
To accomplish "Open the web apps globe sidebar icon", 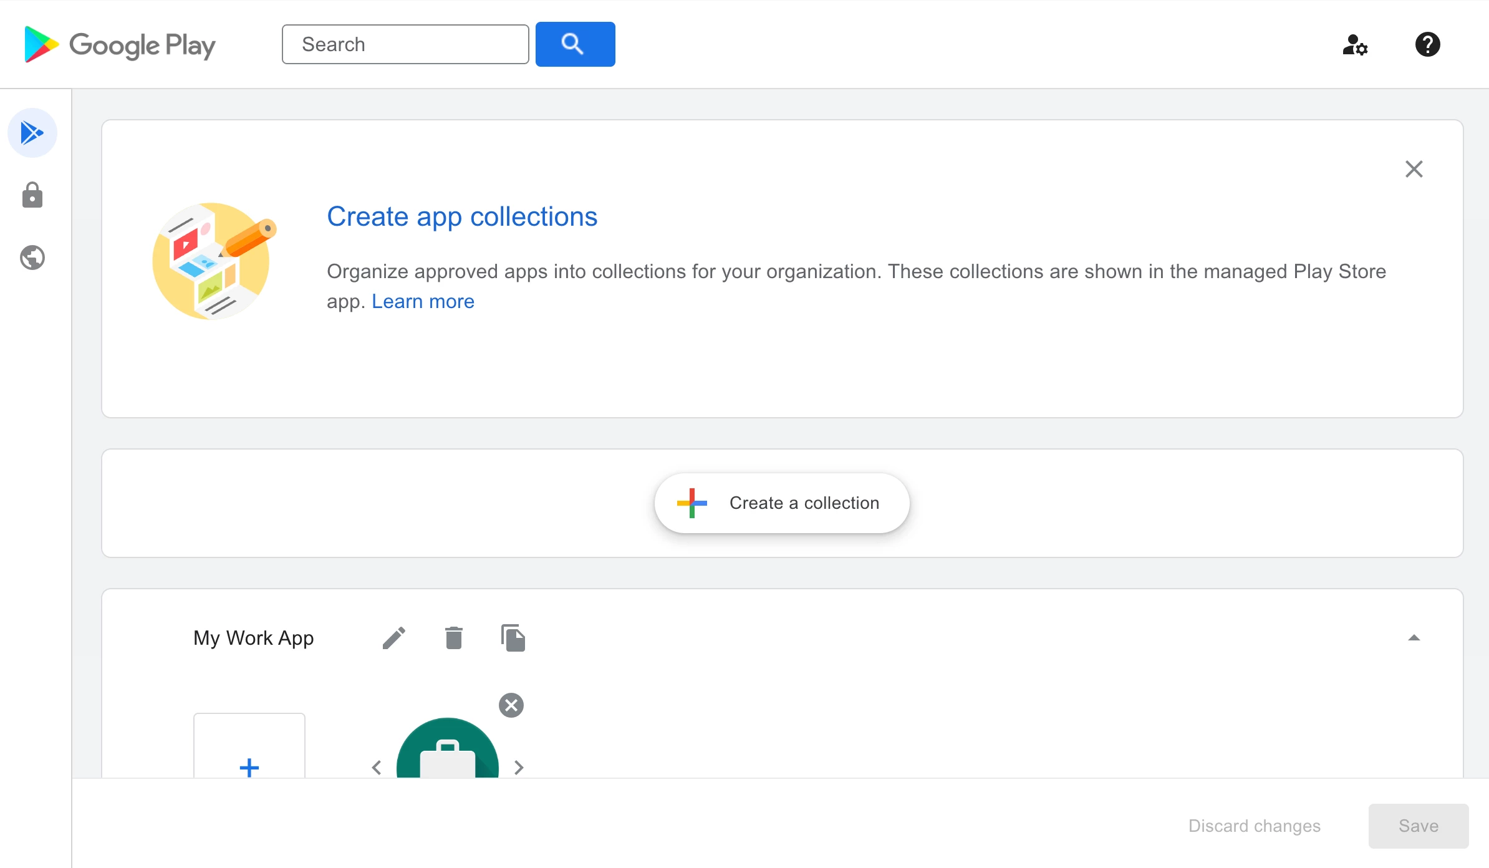I will click(32, 258).
